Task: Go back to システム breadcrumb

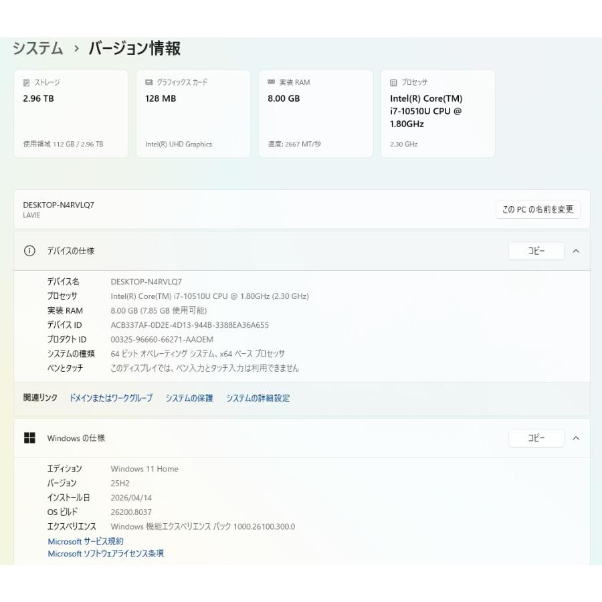Action: click(37, 48)
